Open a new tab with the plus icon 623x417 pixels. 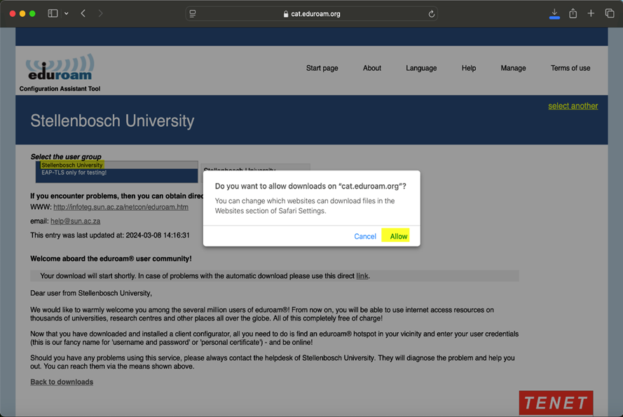(591, 13)
